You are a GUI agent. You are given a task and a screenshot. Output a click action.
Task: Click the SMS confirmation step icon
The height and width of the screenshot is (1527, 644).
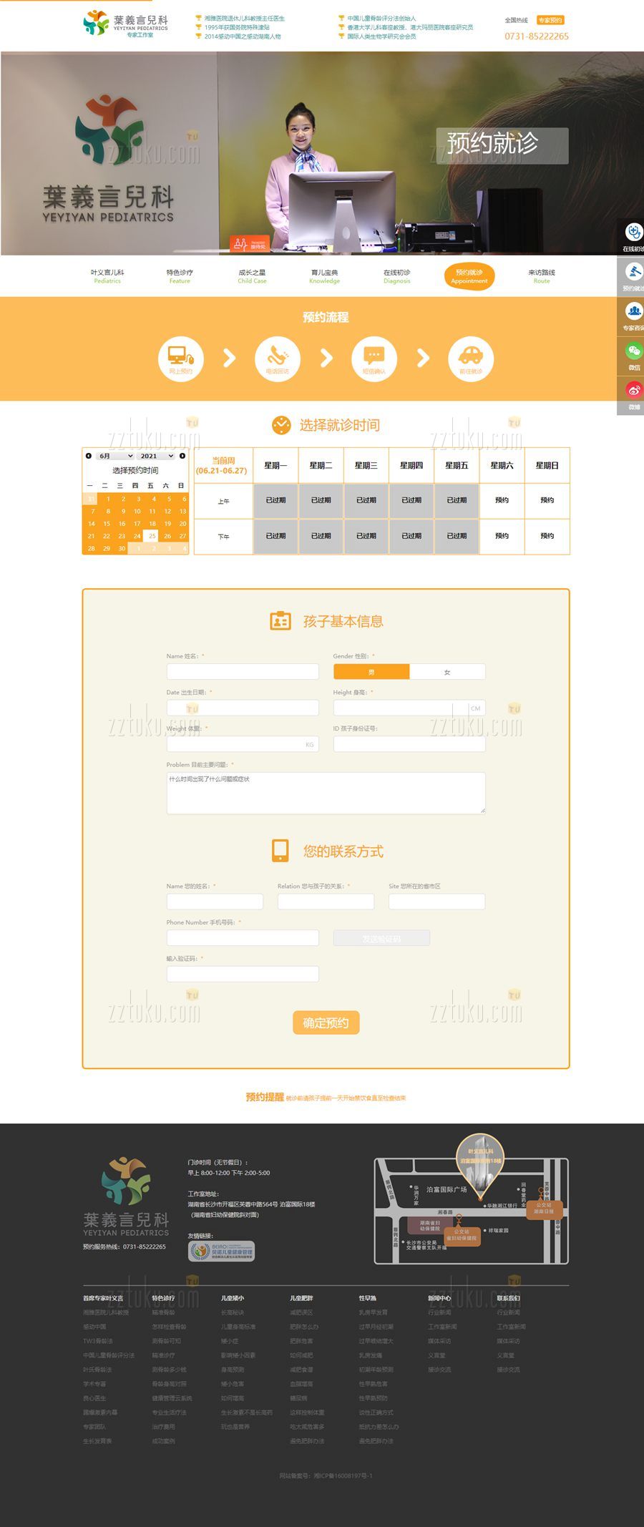[x=374, y=358]
